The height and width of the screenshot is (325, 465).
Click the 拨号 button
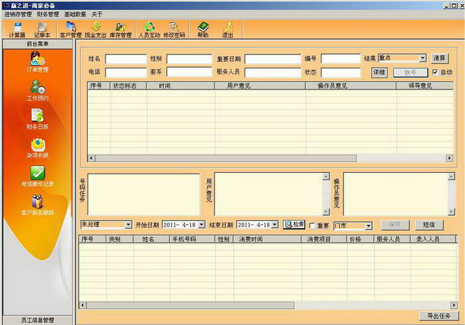[411, 72]
